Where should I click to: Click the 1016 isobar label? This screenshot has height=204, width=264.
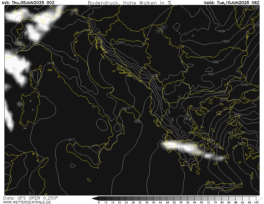[137, 121]
